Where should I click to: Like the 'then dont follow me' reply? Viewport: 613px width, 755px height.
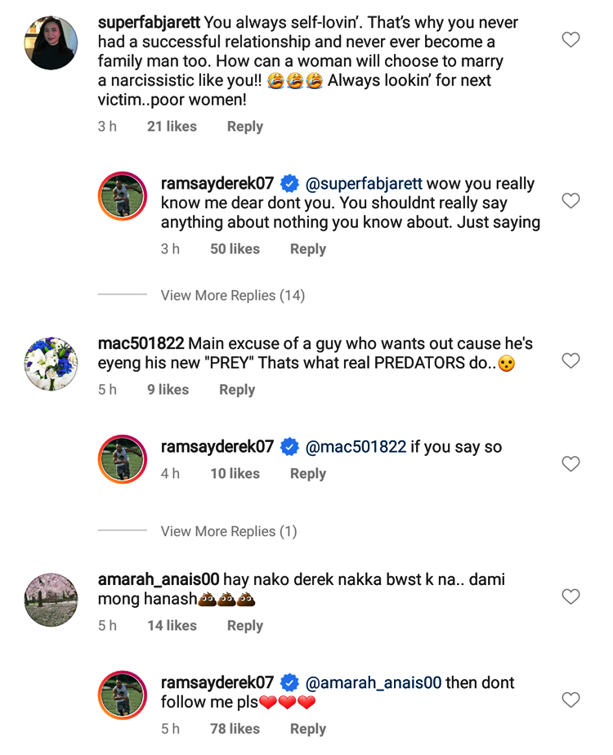click(570, 700)
